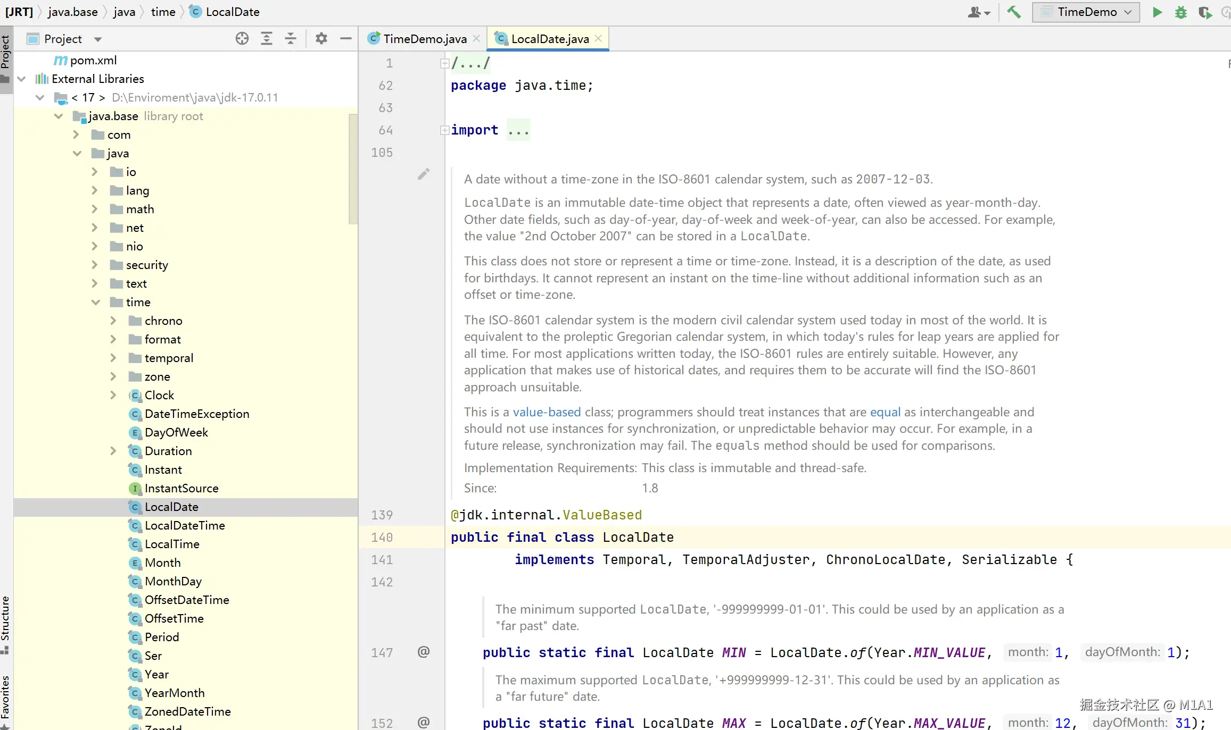Toggle the Project side tool window
Viewport: 1231px width, 730px height.
point(6,53)
